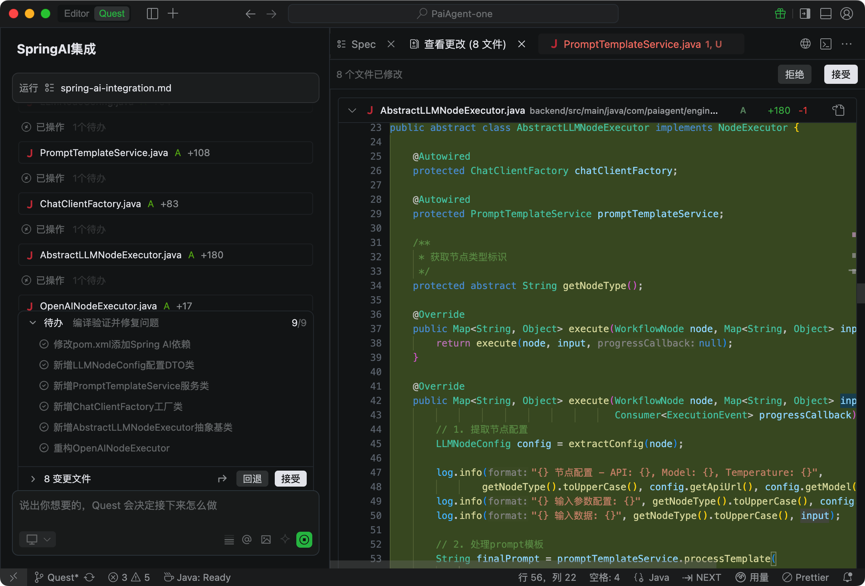The width and height of the screenshot is (865, 586).
Task: Click the green stop button in chat input
Action: (304, 540)
